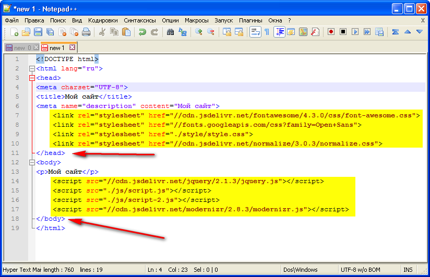Open the Запуск menu
This screenshot has height=277, width=430.
tap(224, 20)
